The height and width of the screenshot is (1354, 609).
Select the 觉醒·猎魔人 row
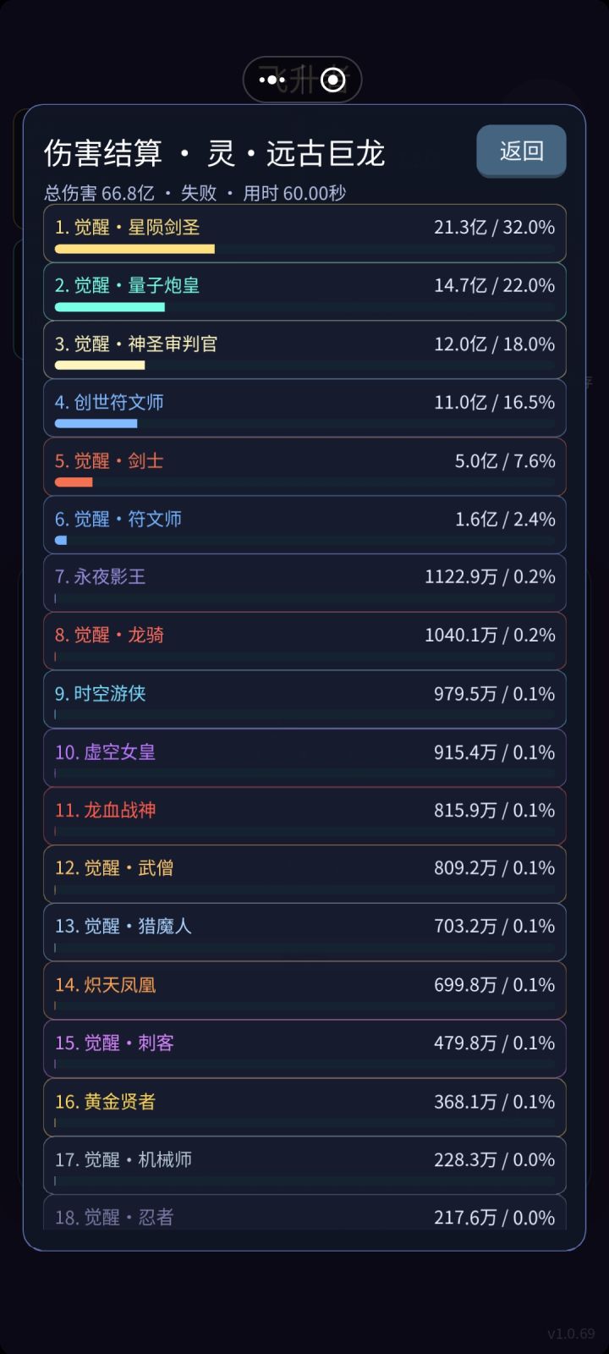(304, 933)
